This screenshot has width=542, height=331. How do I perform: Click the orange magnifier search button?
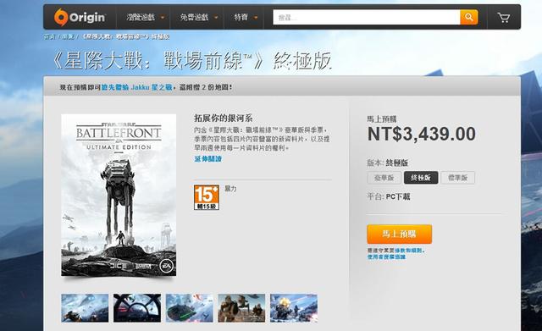468,17
